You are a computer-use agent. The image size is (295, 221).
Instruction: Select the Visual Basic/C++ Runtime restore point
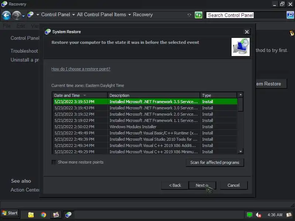point(145,133)
